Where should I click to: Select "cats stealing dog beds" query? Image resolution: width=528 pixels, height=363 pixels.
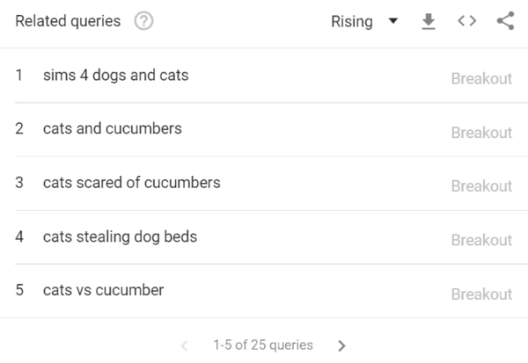coord(120,236)
